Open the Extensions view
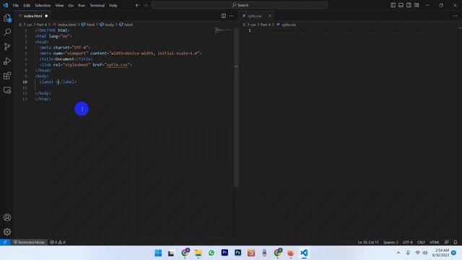This screenshot has height=260, width=462. [7, 76]
